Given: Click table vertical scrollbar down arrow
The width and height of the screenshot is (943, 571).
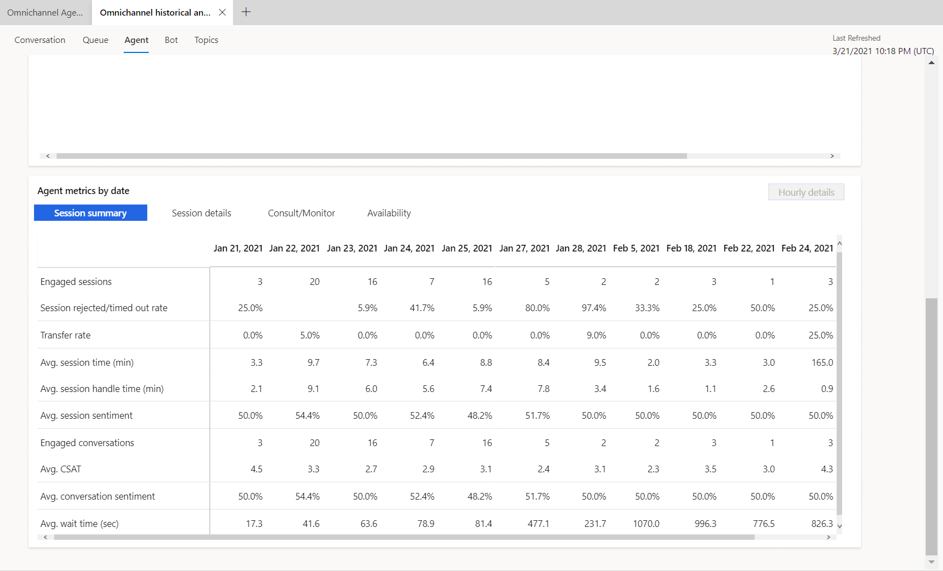Looking at the screenshot, I should click(x=839, y=526).
